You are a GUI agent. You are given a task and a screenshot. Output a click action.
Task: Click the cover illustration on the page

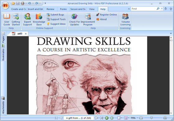click(84, 84)
